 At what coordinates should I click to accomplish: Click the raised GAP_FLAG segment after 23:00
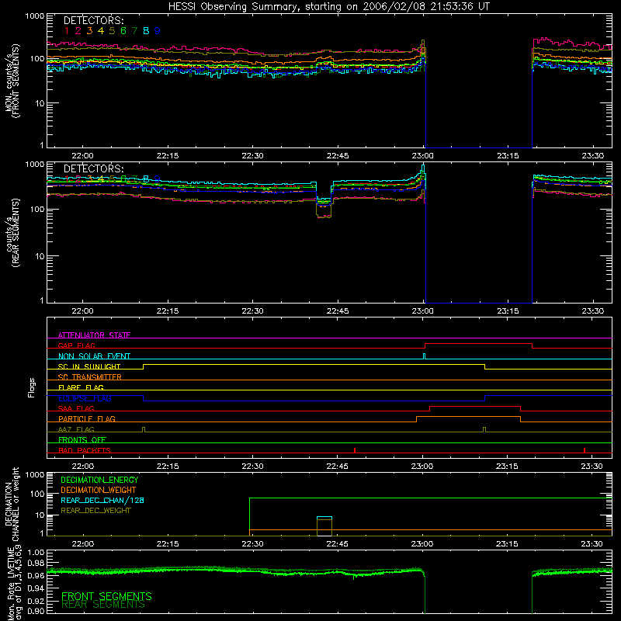tap(478, 344)
